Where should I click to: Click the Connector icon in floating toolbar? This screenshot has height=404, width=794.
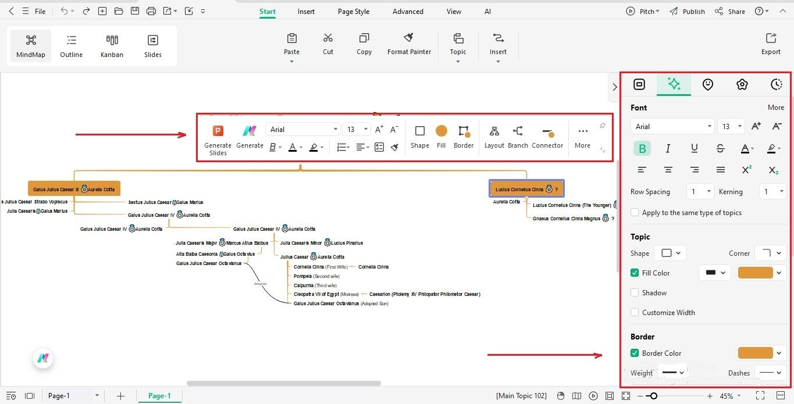point(547,133)
